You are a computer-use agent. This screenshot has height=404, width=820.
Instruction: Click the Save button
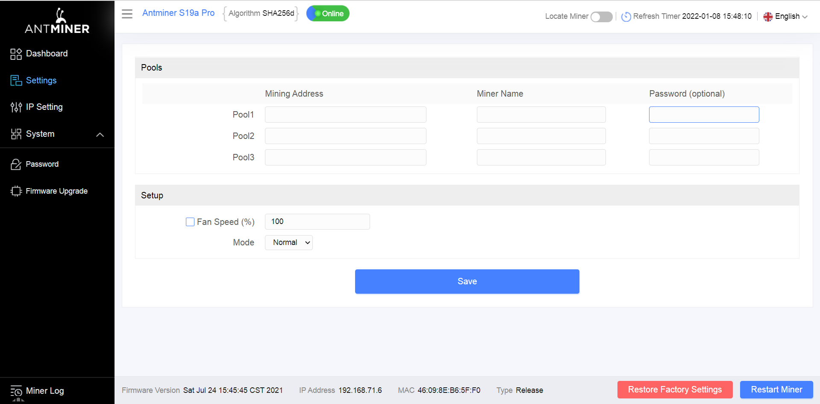click(467, 281)
